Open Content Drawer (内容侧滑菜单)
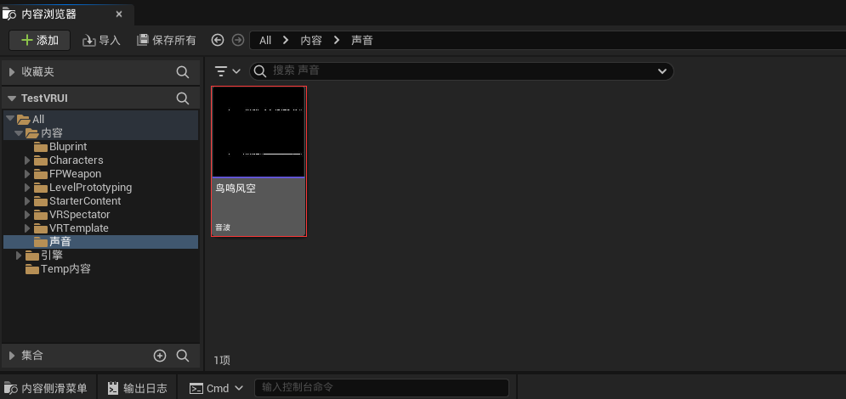 pos(48,388)
